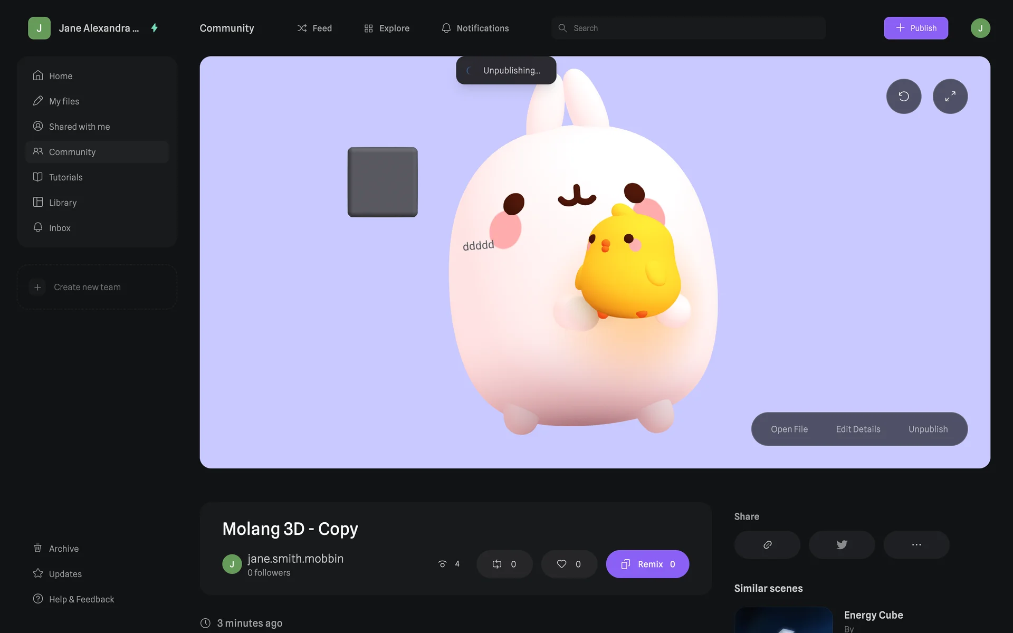Screen dimensions: 1013x633
Task: Share the scene on Twitter
Action: click(x=842, y=544)
